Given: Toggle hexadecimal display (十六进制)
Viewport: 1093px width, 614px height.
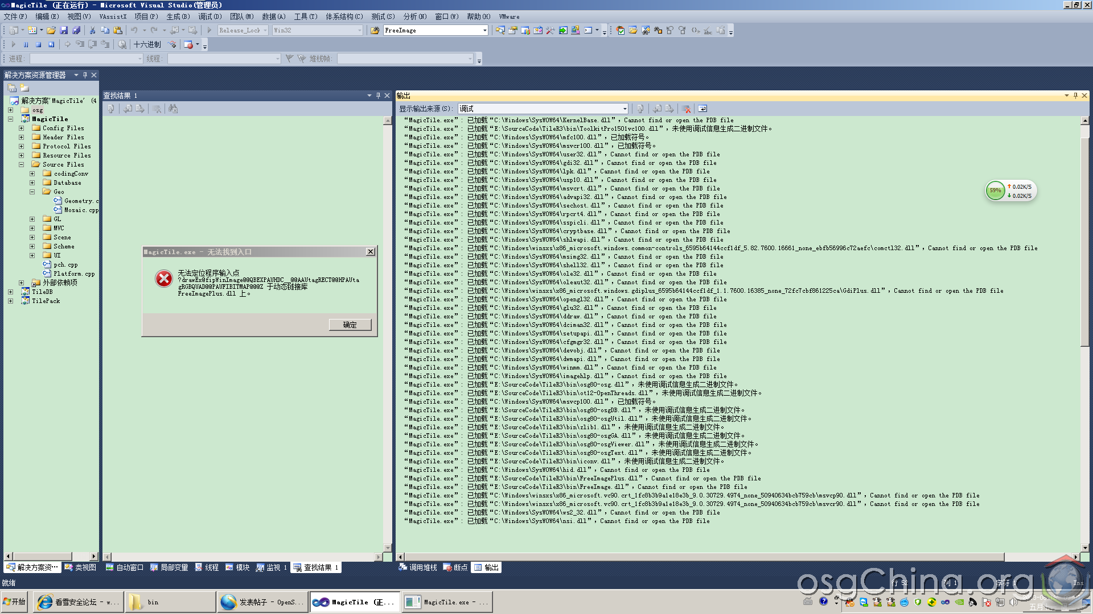Looking at the screenshot, I should 147,44.
